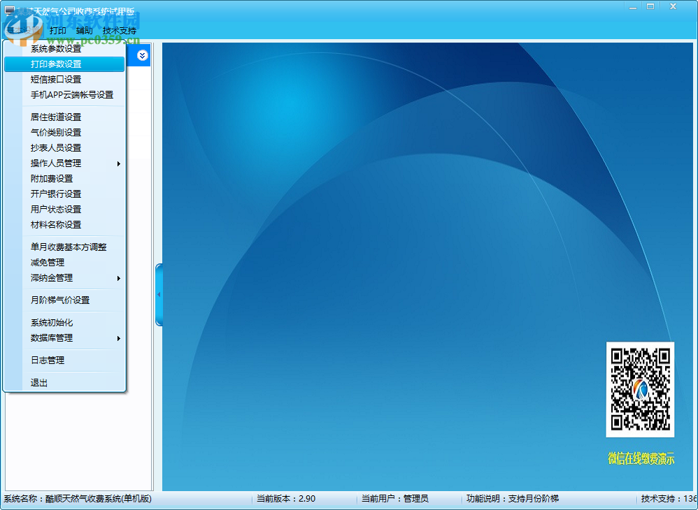Image resolution: width=698 pixels, height=510 pixels.
Task: Expand 操作人员管理 submenu
Action: click(x=64, y=163)
